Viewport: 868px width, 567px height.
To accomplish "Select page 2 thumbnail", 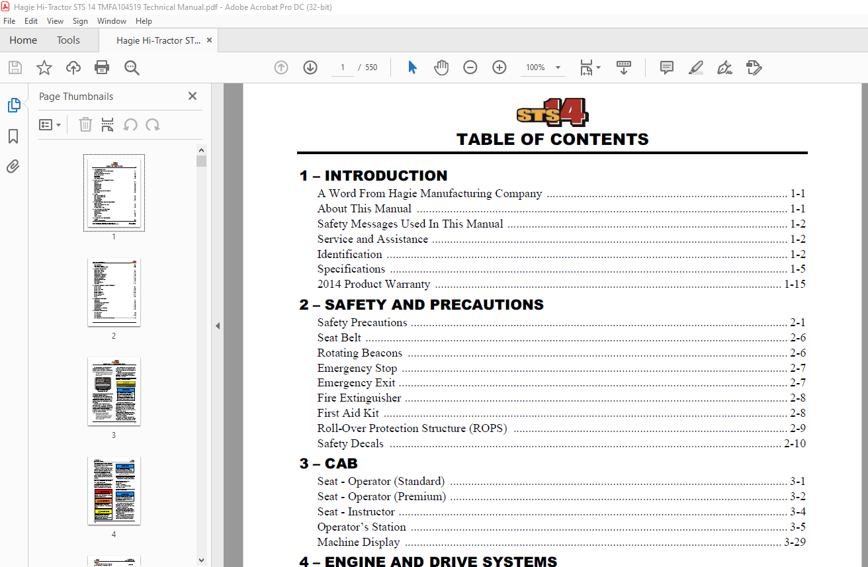I will point(114,292).
